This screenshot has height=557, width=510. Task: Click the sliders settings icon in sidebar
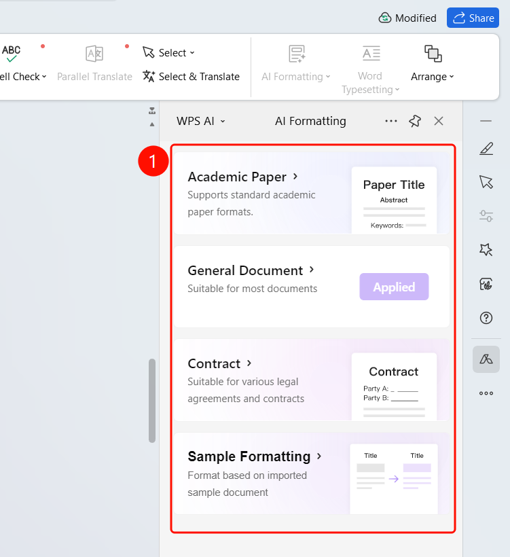486,215
